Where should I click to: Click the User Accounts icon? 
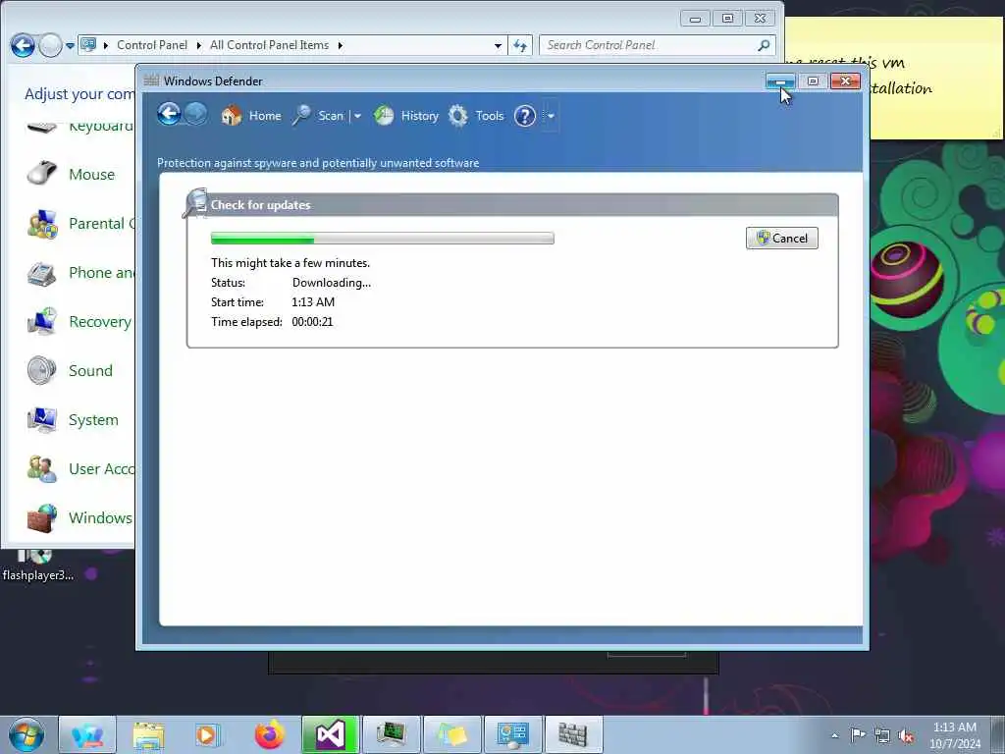coord(41,469)
